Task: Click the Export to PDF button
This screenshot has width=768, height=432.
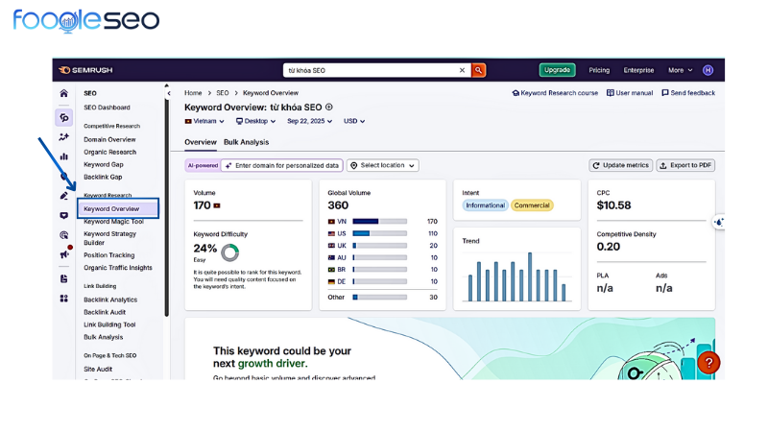Action: 685,165
